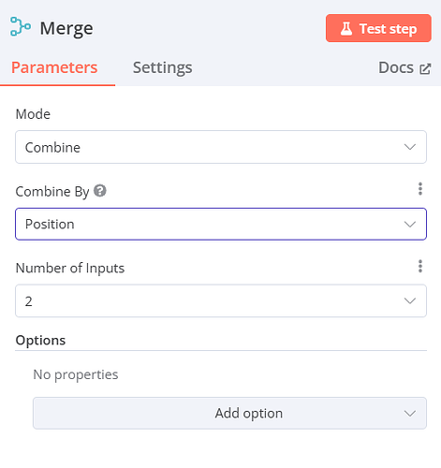Expand the Number of Inputs chevron

(410, 300)
